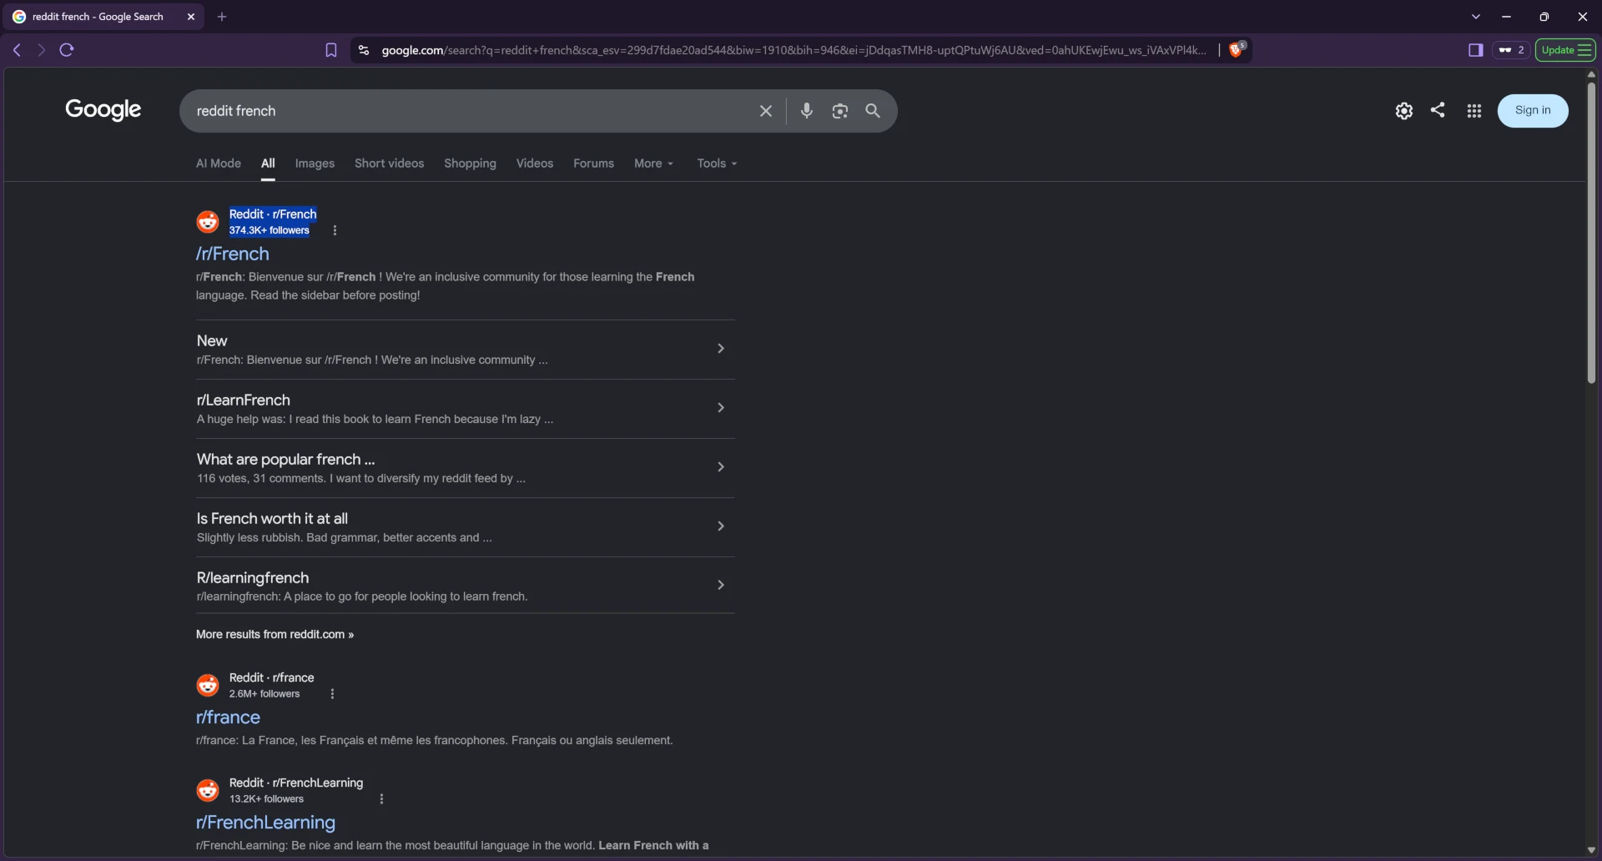
Task: Bookmark this page with the bookmark icon
Action: coord(331,50)
